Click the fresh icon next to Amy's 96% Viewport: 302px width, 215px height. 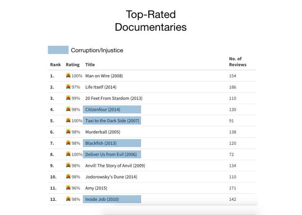point(68,188)
